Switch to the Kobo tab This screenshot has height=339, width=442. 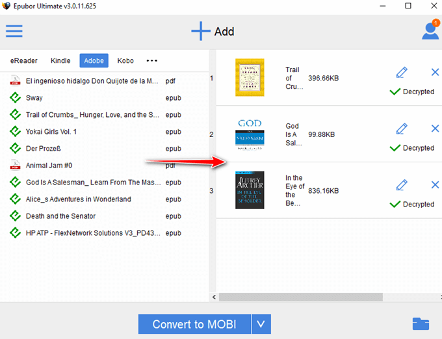point(125,60)
